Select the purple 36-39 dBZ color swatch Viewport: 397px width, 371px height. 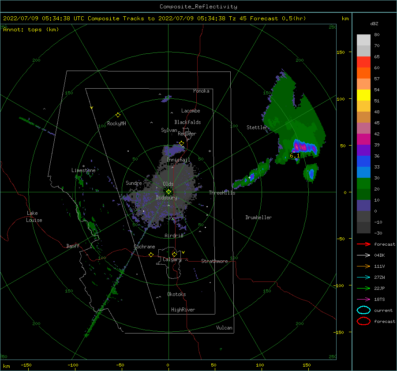tap(363, 150)
